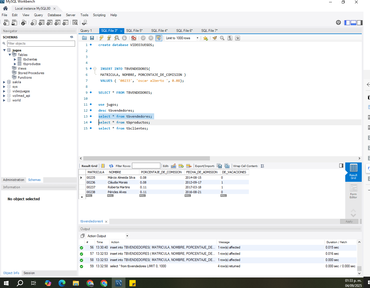Refresh the result grid data

tap(111, 166)
